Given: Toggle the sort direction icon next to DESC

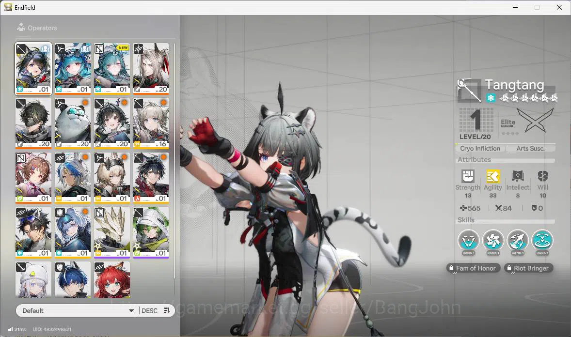Looking at the screenshot, I should (x=167, y=310).
